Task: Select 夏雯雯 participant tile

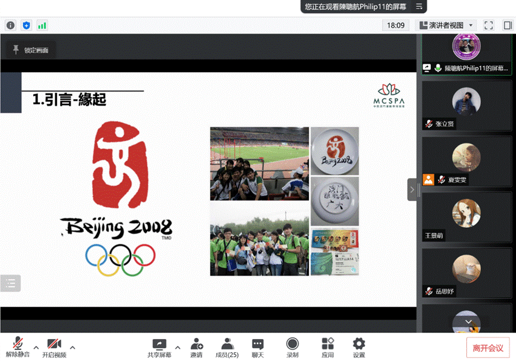Action: (466, 162)
